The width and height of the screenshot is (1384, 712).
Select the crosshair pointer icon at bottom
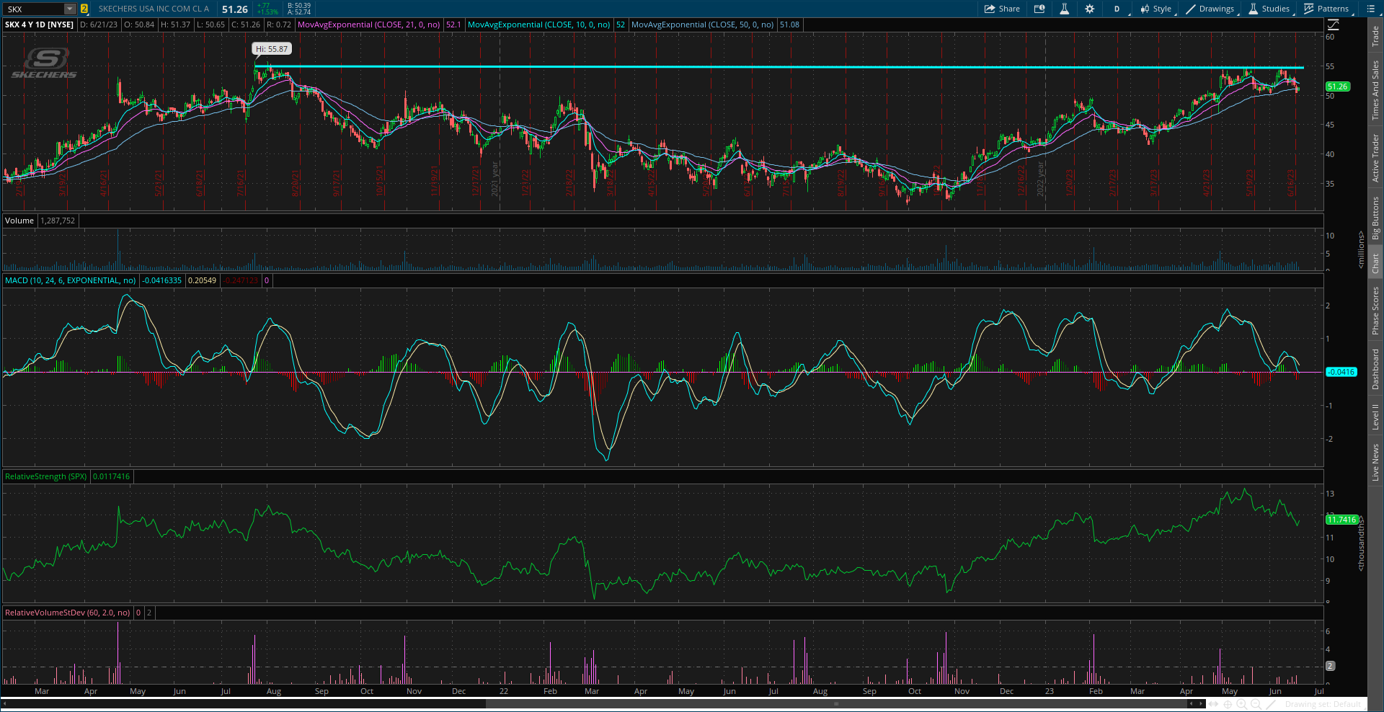[x=1228, y=704]
